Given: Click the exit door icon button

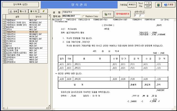Looking at the screenshot, I should (158, 5).
